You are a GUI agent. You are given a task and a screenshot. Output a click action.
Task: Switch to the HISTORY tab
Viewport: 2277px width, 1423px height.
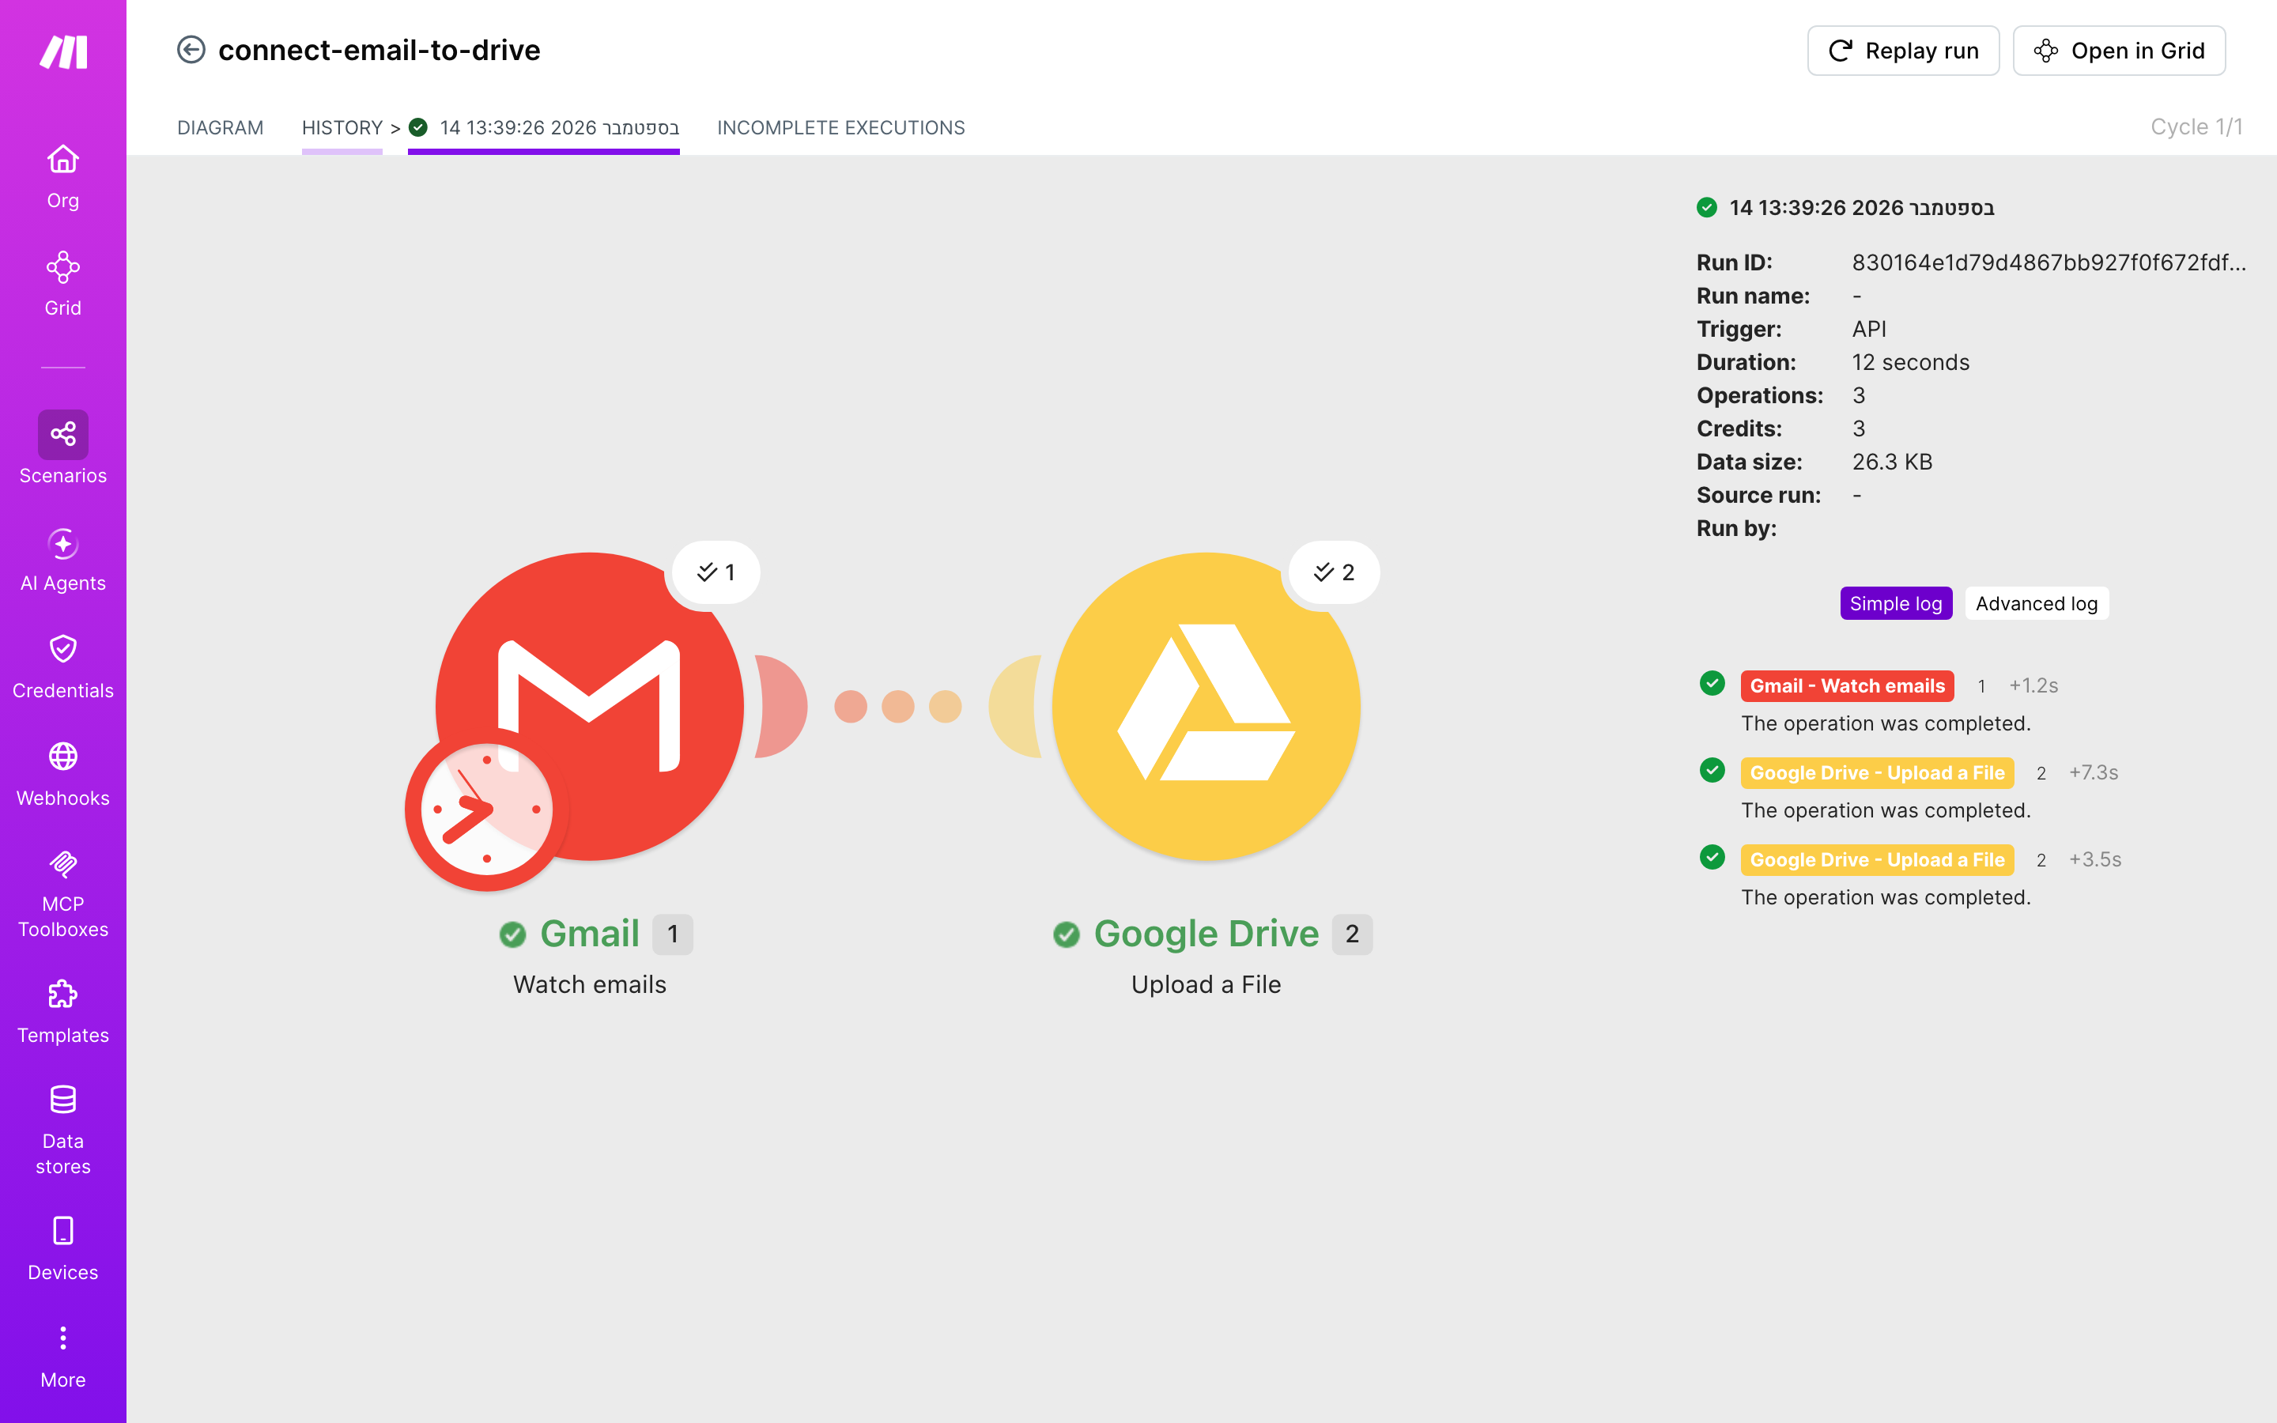(342, 128)
